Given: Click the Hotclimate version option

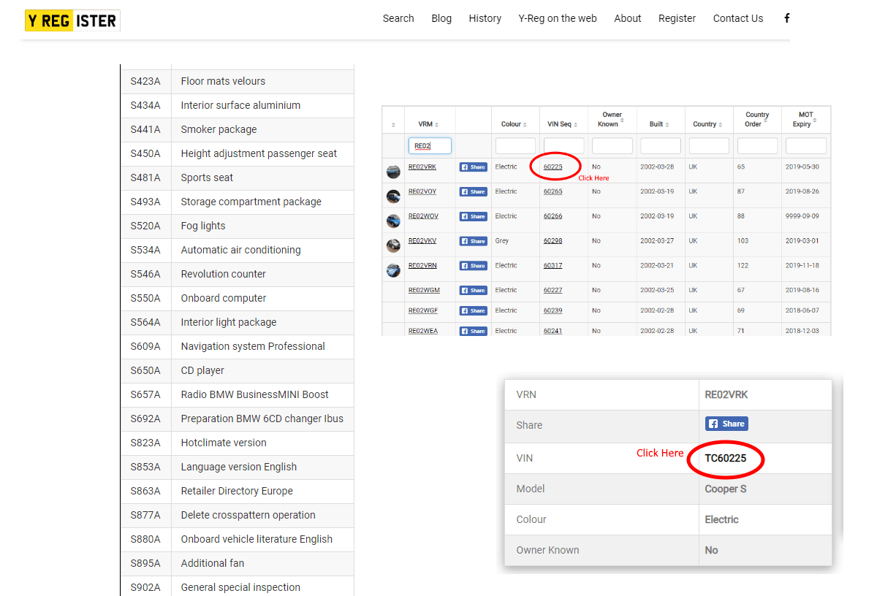Looking at the screenshot, I should 224,443.
